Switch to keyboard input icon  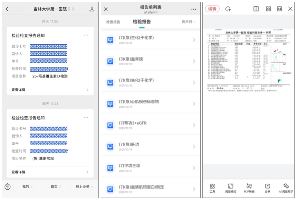coord(8,187)
